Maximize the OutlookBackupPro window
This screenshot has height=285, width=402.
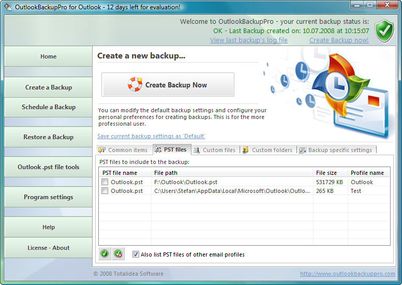coord(370,5)
